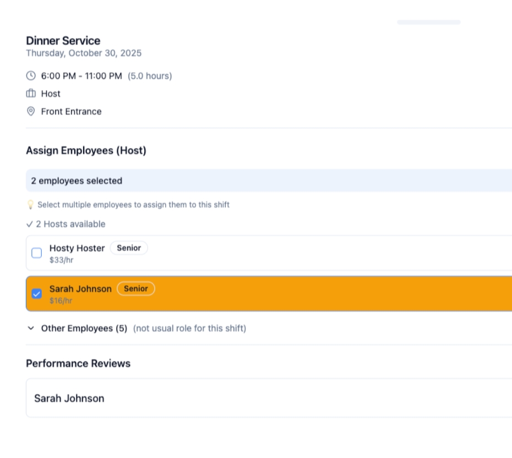
Task: Expand the Other Employees chevron
Action: click(31, 328)
